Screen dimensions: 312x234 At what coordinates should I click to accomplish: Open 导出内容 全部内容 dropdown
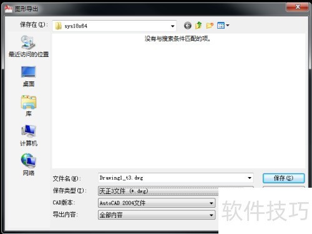point(157,215)
